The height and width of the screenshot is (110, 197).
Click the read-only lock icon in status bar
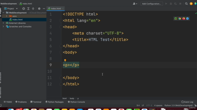click(x=195, y=105)
